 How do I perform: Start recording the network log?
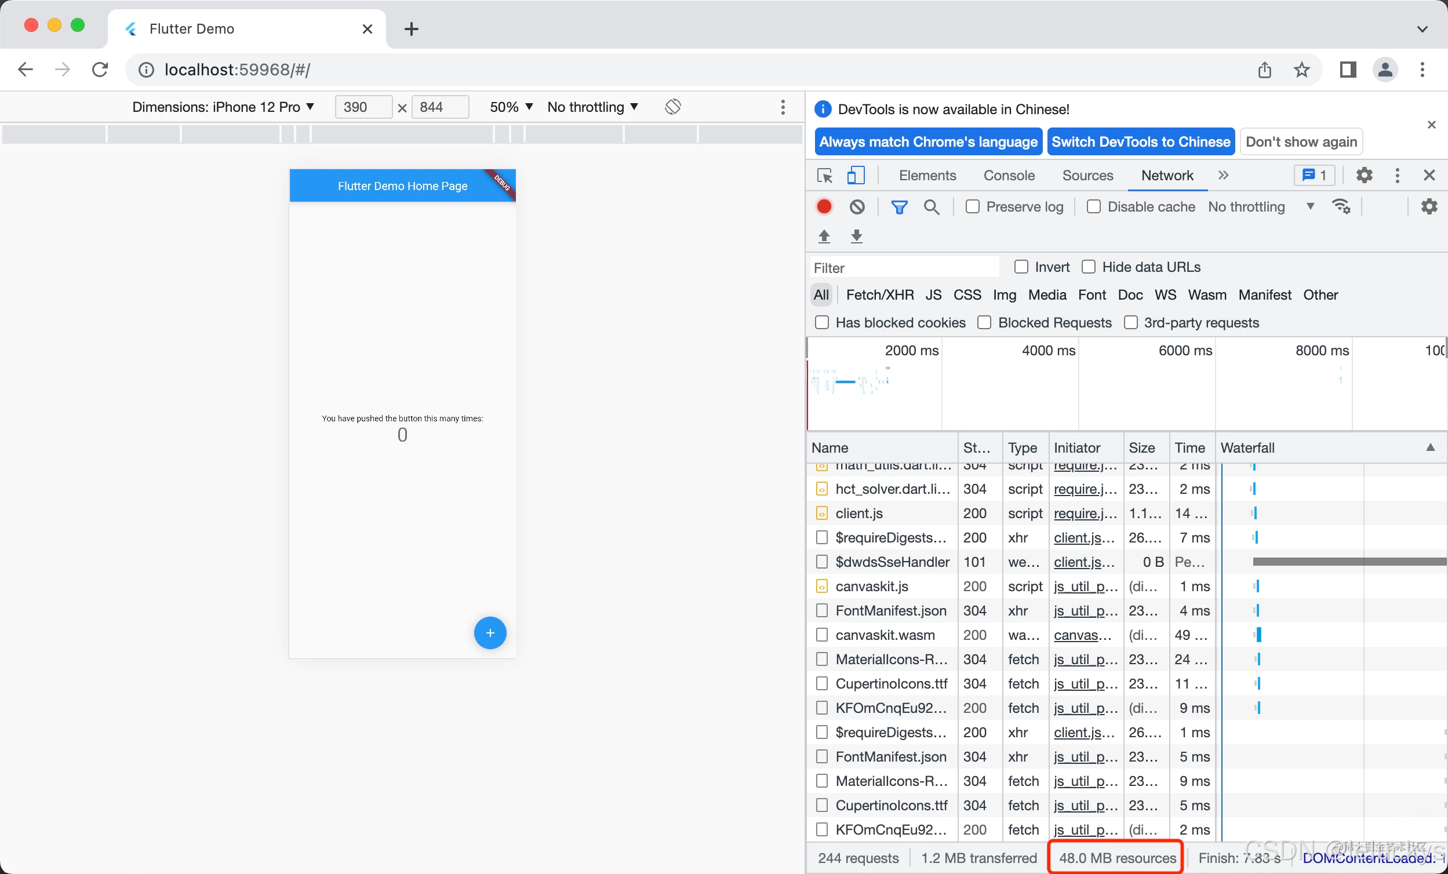pos(823,206)
